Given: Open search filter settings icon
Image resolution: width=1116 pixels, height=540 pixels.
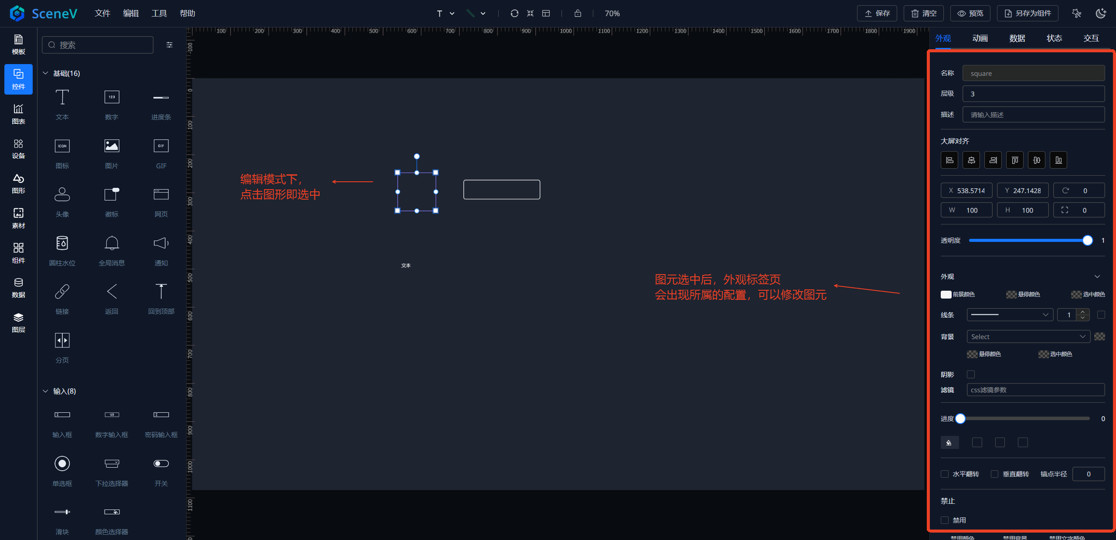Looking at the screenshot, I should [x=170, y=45].
